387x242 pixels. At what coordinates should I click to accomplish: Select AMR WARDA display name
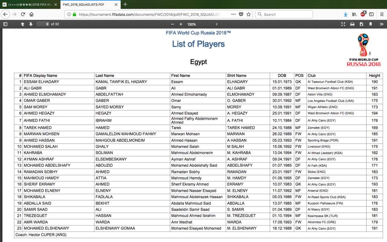[36, 222]
